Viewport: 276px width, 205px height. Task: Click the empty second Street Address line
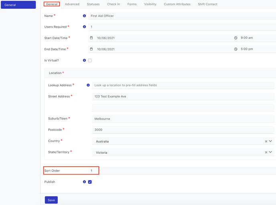[183, 107]
